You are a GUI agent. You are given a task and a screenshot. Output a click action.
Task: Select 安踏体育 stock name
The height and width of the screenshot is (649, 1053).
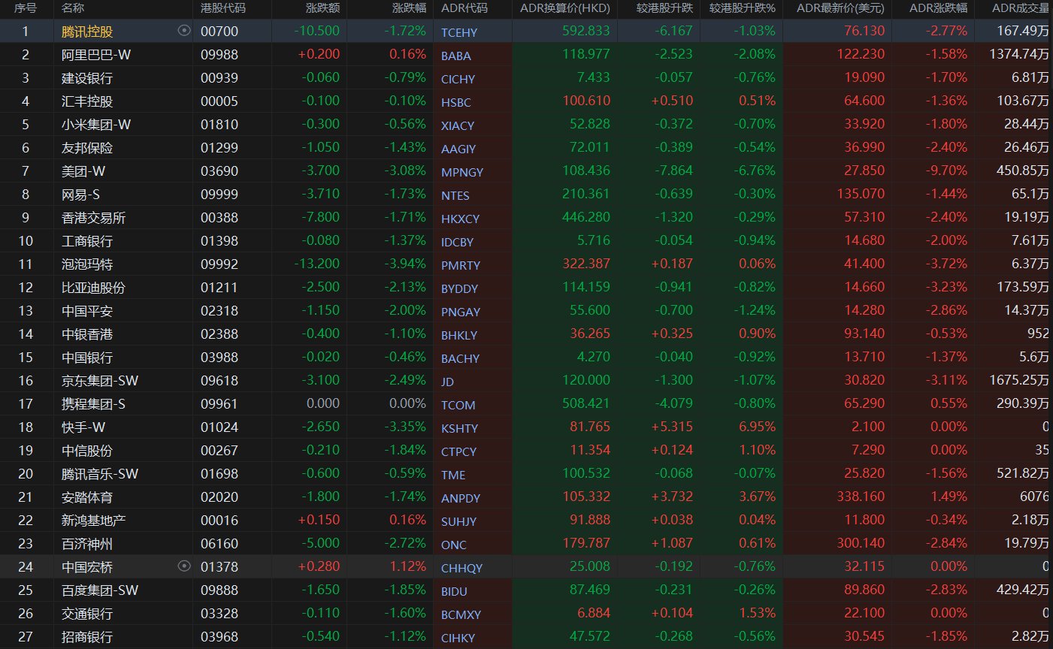point(87,497)
